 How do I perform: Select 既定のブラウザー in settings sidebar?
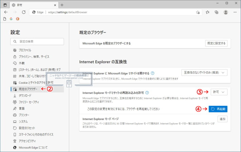click(x=28, y=89)
